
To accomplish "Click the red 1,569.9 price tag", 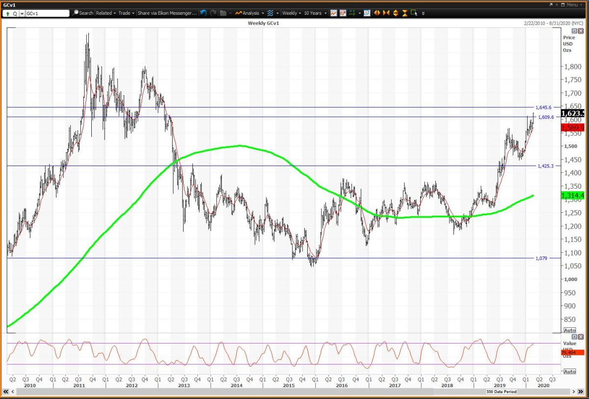I will 573,128.
